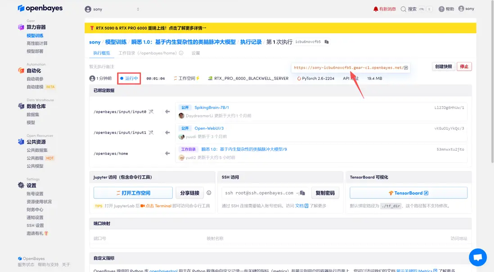The image size is (494, 272).
Task: Open the Open-WebUI/3 link
Action: [209, 128]
